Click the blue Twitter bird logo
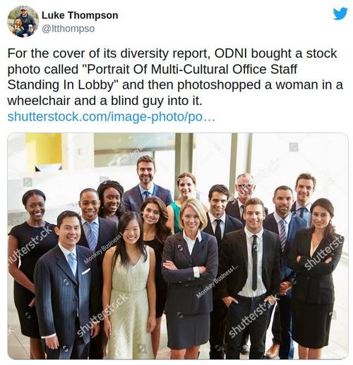Viewport: 353px width, 365px height. point(340,13)
